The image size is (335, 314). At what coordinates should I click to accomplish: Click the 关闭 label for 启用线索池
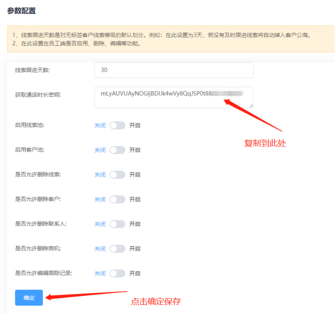click(x=100, y=125)
